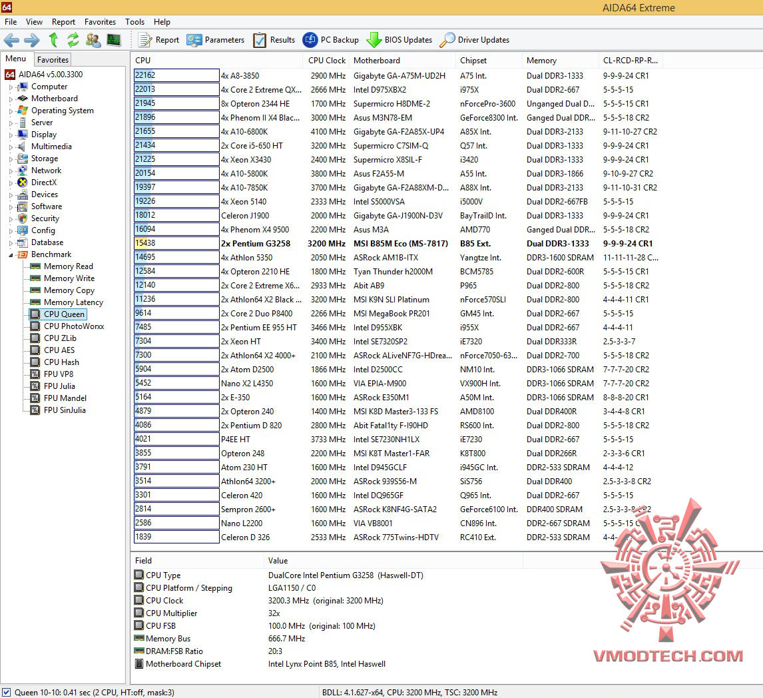763x698 pixels.
Task: Go back with the blue left arrow
Action: 12,40
